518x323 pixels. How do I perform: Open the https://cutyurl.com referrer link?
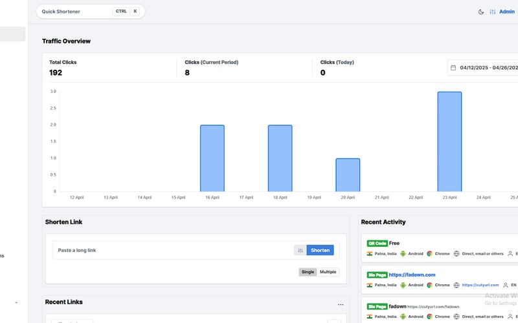tap(480, 285)
